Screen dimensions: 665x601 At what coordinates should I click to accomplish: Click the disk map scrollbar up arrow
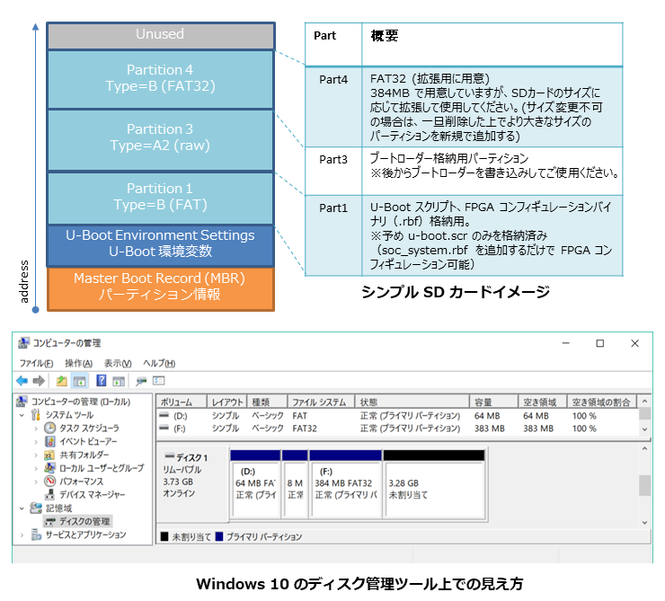click(x=644, y=448)
